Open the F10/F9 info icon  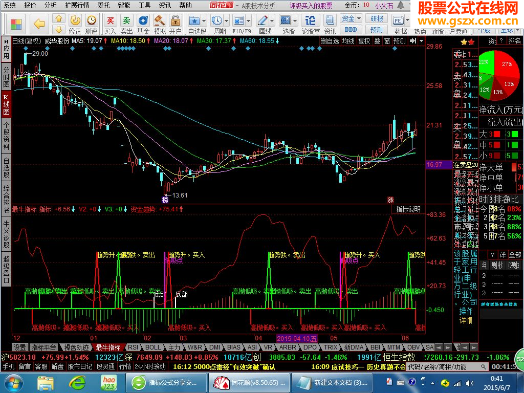239,21
